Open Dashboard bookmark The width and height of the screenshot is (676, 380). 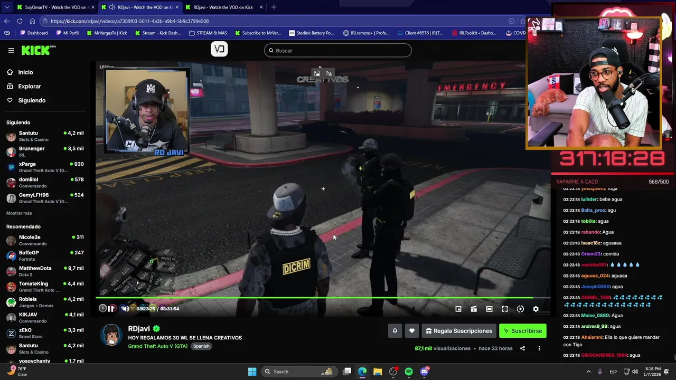34,33
